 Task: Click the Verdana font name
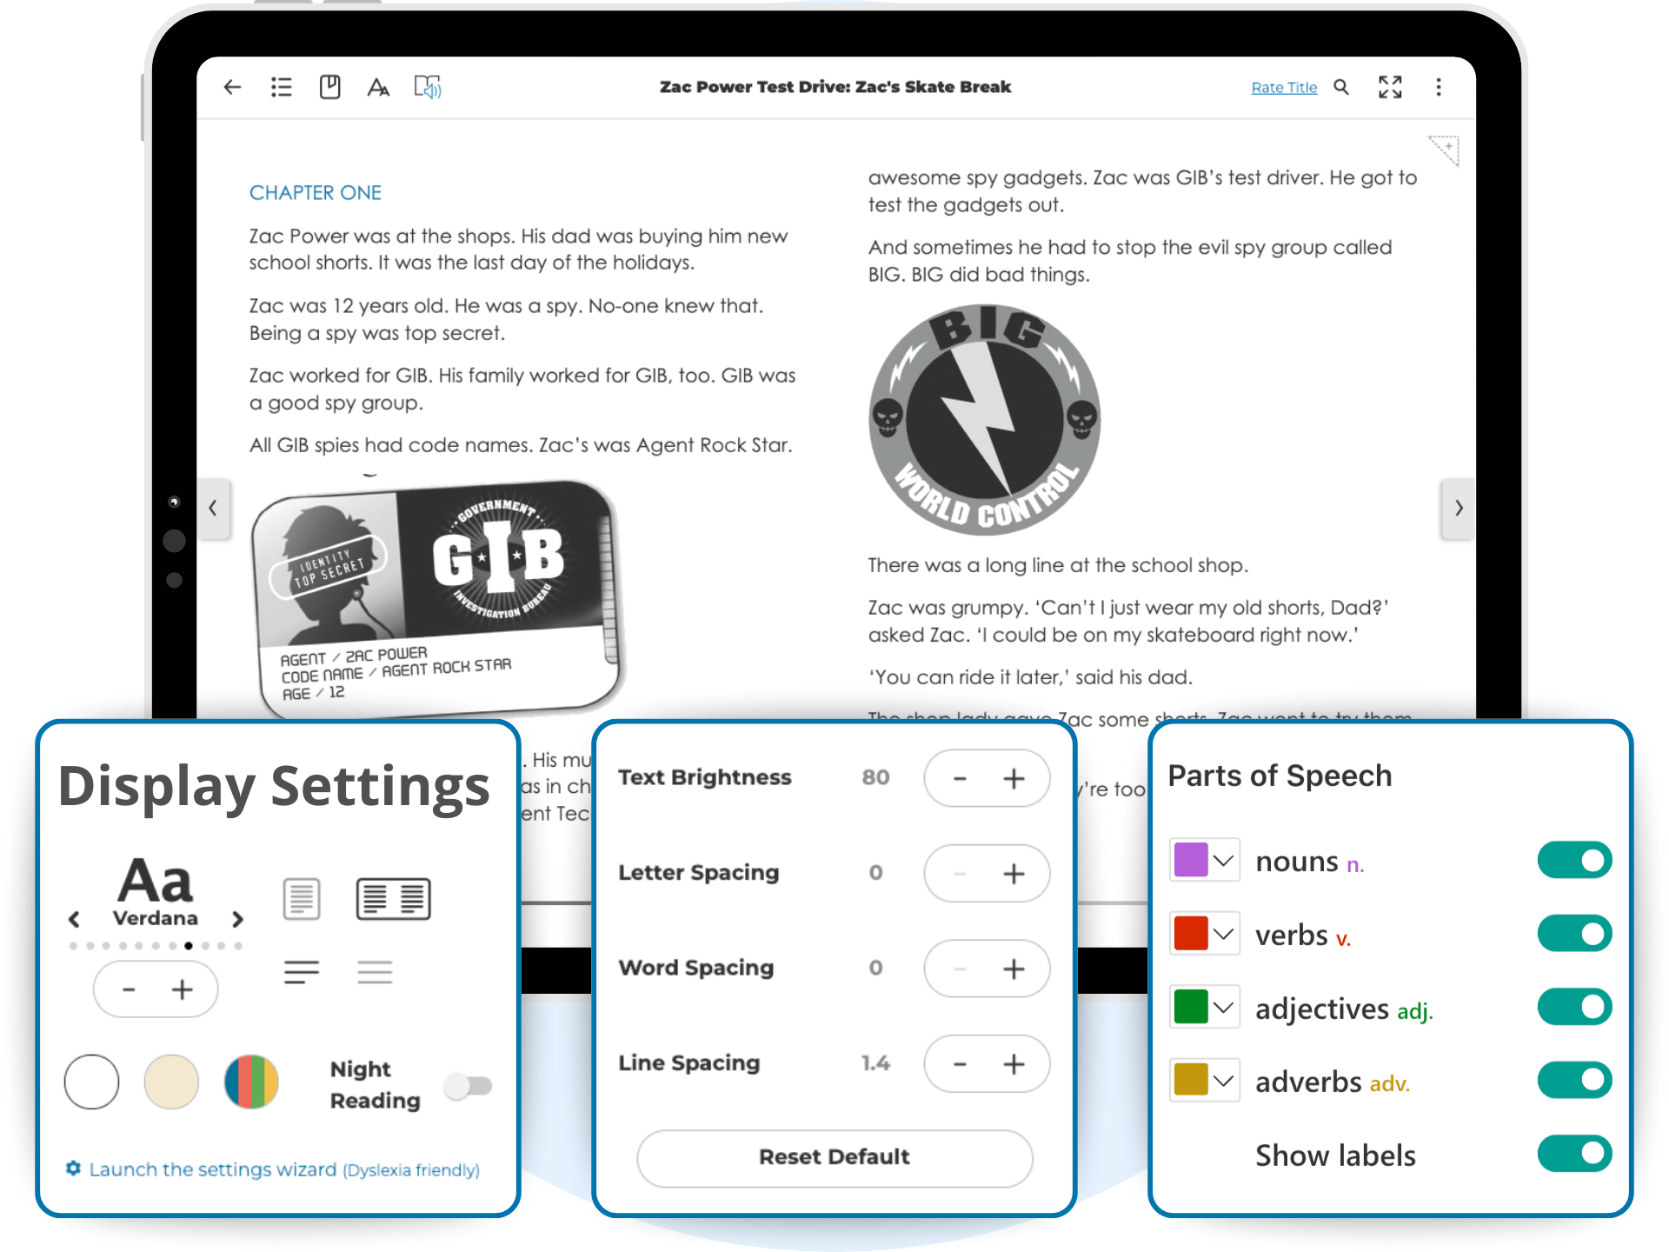[156, 918]
